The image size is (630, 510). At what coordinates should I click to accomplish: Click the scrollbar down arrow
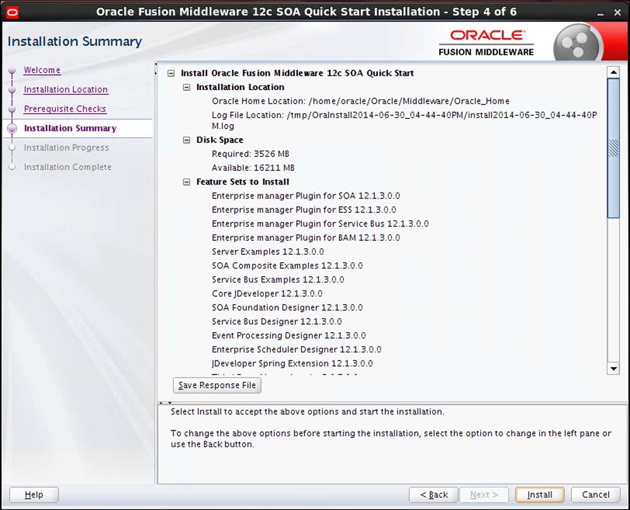[613, 369]
